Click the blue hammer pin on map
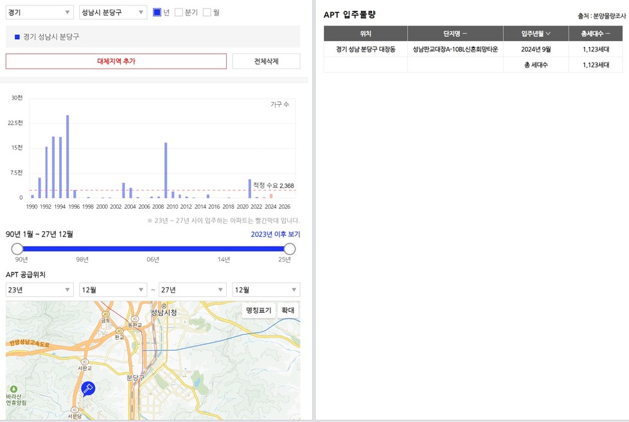629x422 pixels. pos(88,389)
